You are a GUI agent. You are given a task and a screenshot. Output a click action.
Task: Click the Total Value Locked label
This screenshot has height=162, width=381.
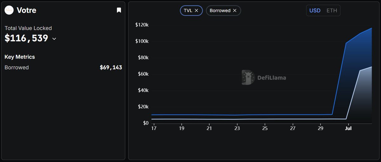tap(28, 28)
